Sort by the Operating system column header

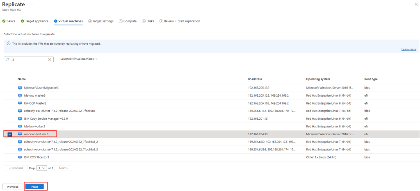coord(318,79)
